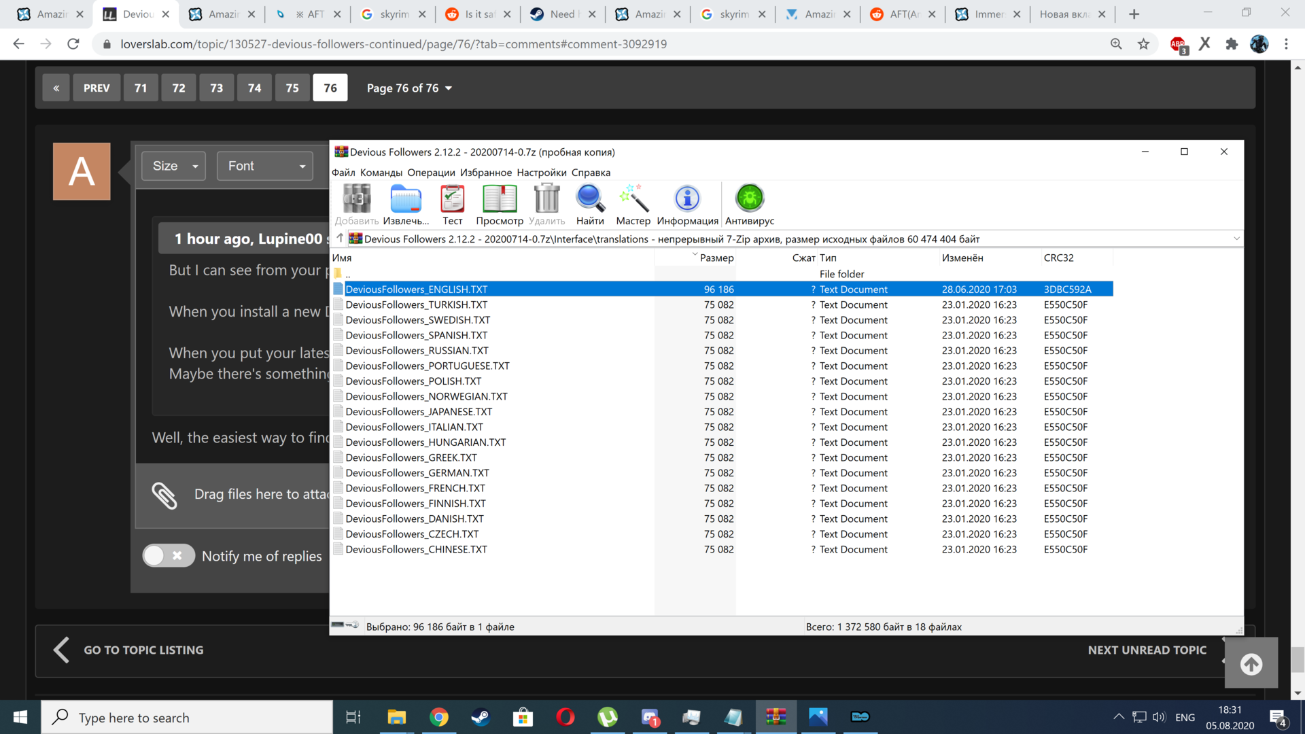Select DeviousFollowers_FRENCH.TXT file

(415, 488)
